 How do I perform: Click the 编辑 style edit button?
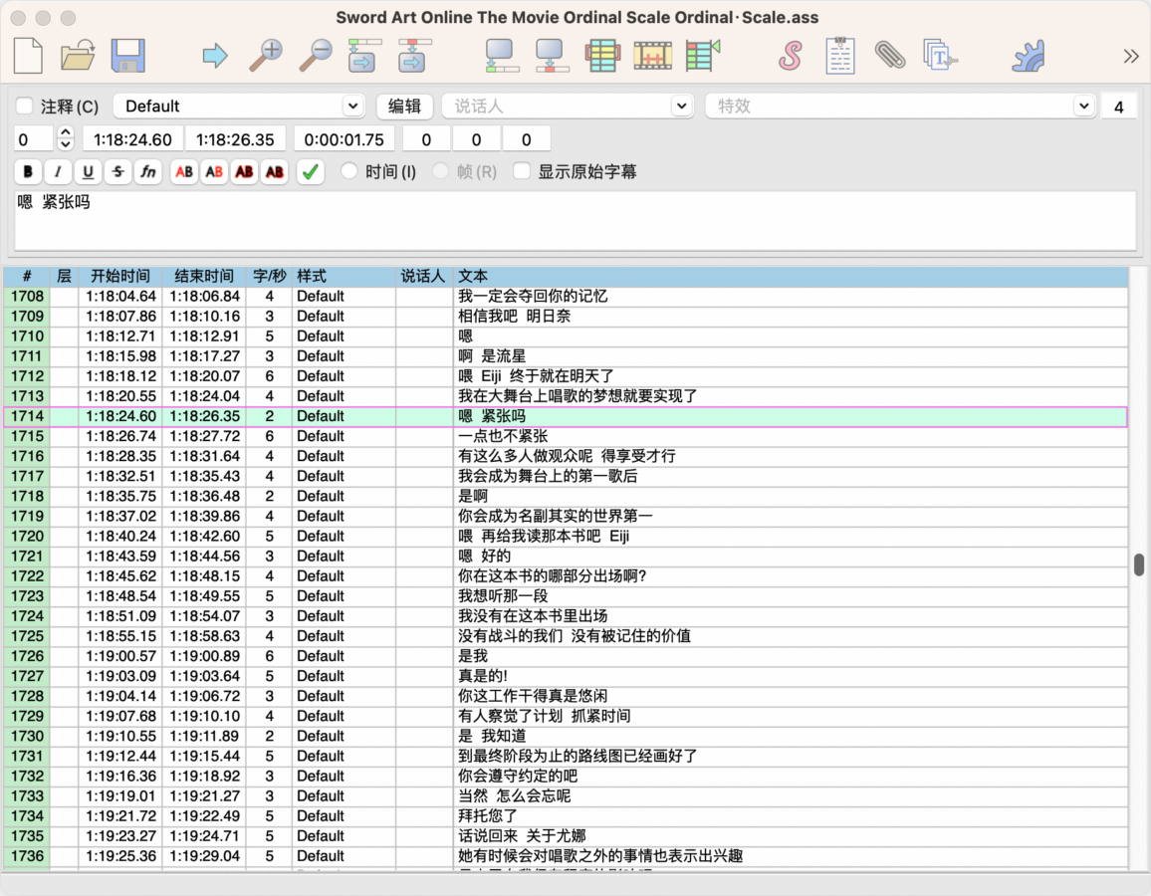pyautogui.click(x=404, y=107)
